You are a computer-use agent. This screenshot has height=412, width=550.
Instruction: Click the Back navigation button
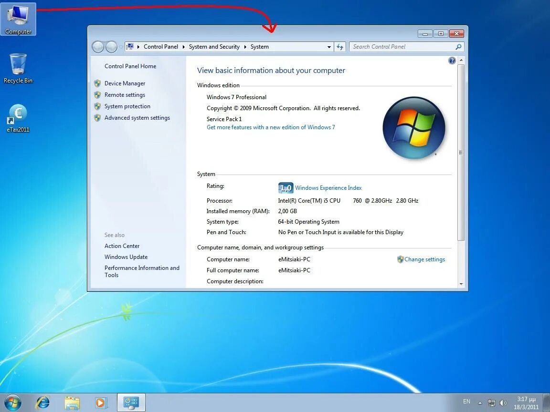(x=98, y=47)
